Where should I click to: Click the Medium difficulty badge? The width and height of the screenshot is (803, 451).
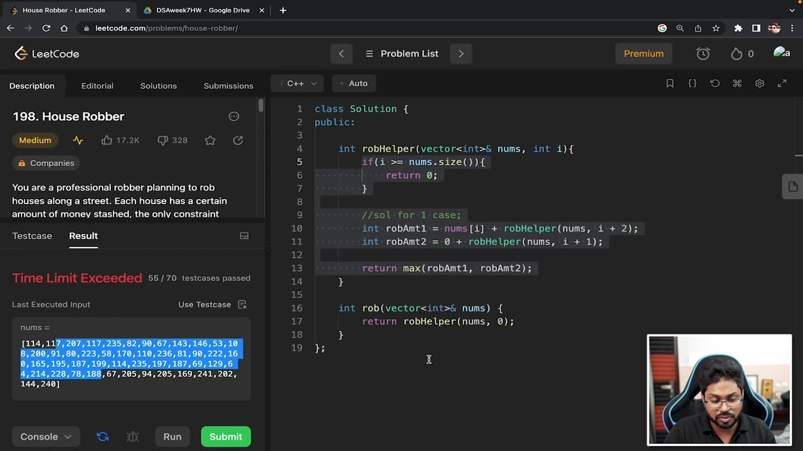35,140
